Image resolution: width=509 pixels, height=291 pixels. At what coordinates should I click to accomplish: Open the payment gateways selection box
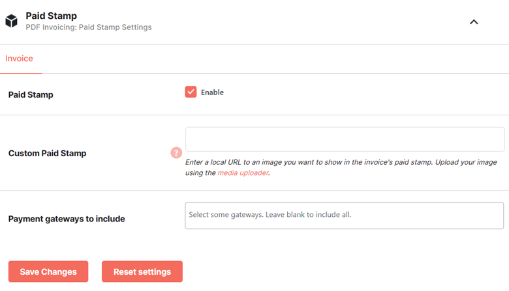pyautogui.click(x=345, y=215)
